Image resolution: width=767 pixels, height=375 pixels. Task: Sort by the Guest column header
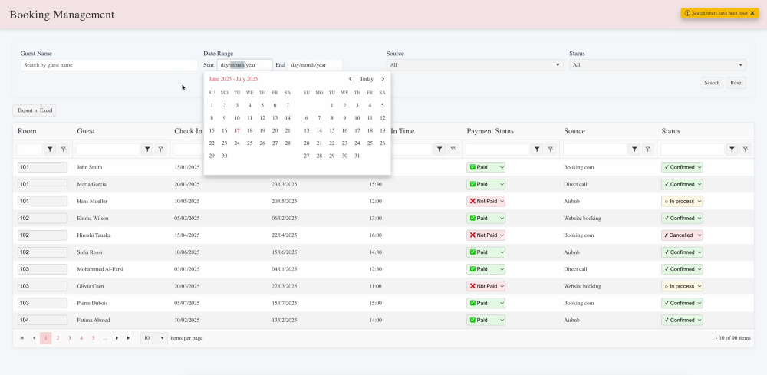click(86, 132)
